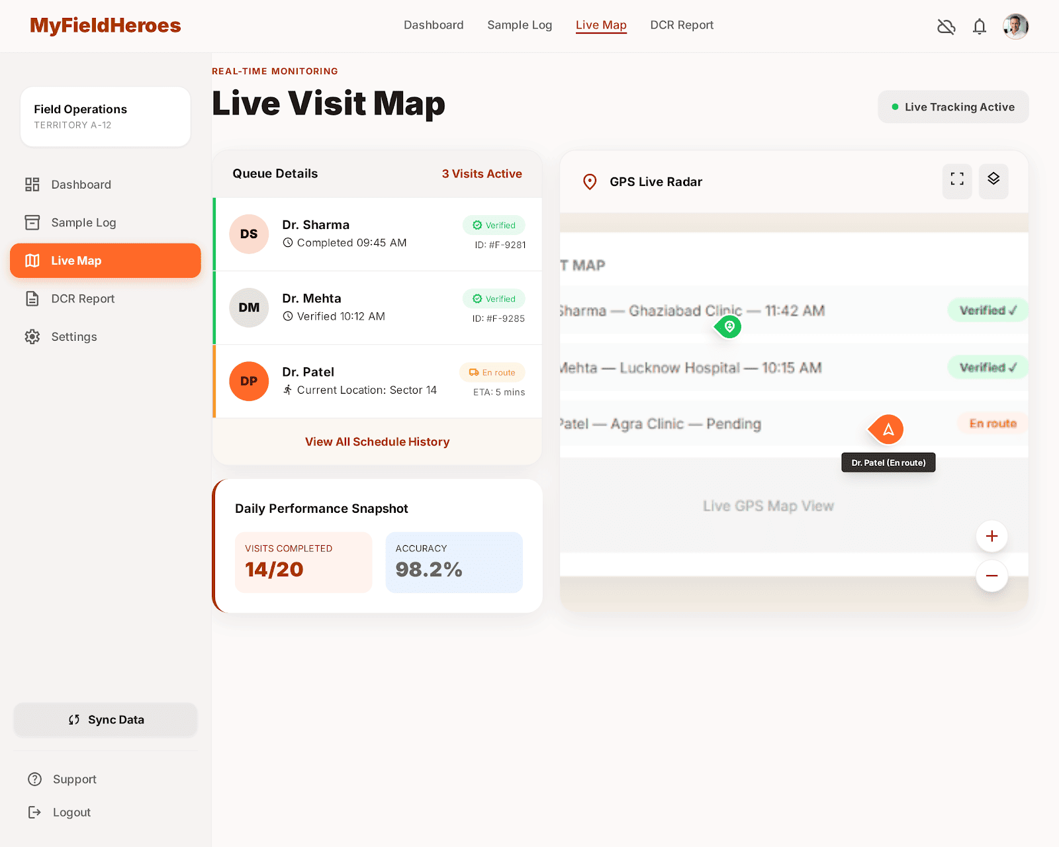Screen dimensions: 1059x847
Task: Click the MyFieldHeroes logo
Action: pyautogui.click(x=105, y=25)
